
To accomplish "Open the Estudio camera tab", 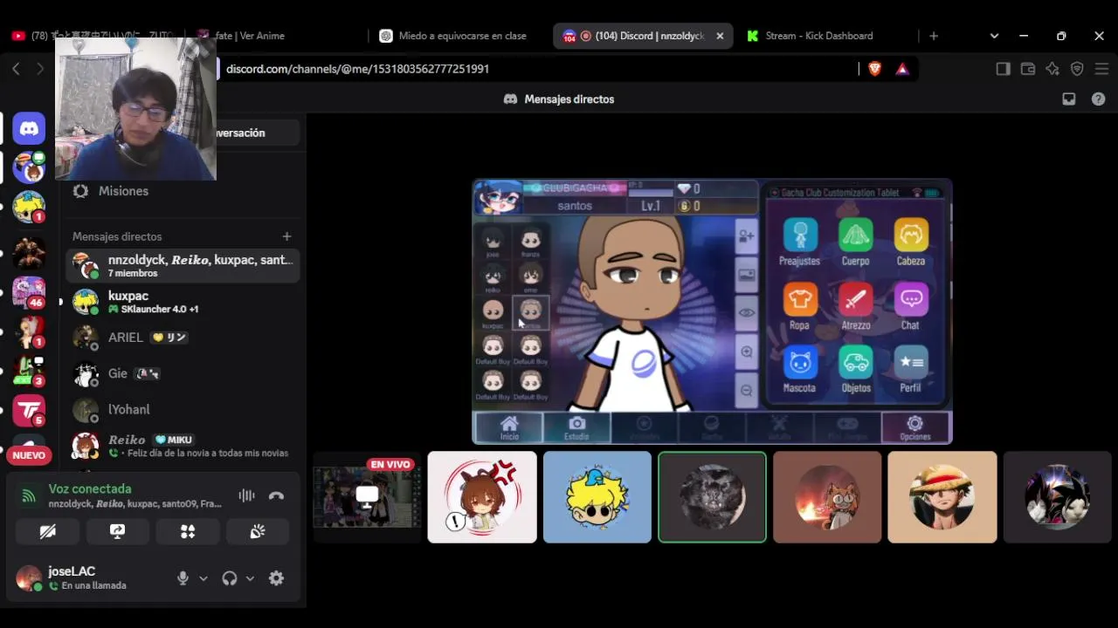I will (x=576, y=427).
